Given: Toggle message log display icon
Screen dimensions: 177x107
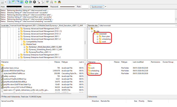Looking at the screenshot, I should click(x=10, y=2).
